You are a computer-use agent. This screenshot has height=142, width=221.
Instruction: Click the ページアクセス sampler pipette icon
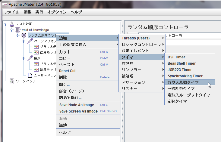(30, 41)
